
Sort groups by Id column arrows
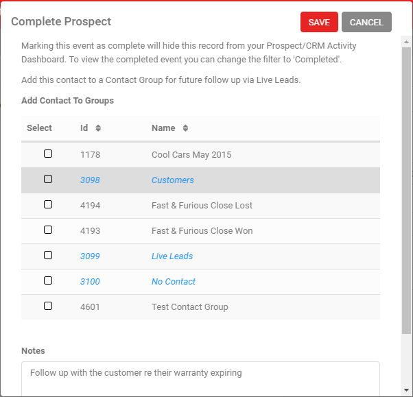(98, 128)
